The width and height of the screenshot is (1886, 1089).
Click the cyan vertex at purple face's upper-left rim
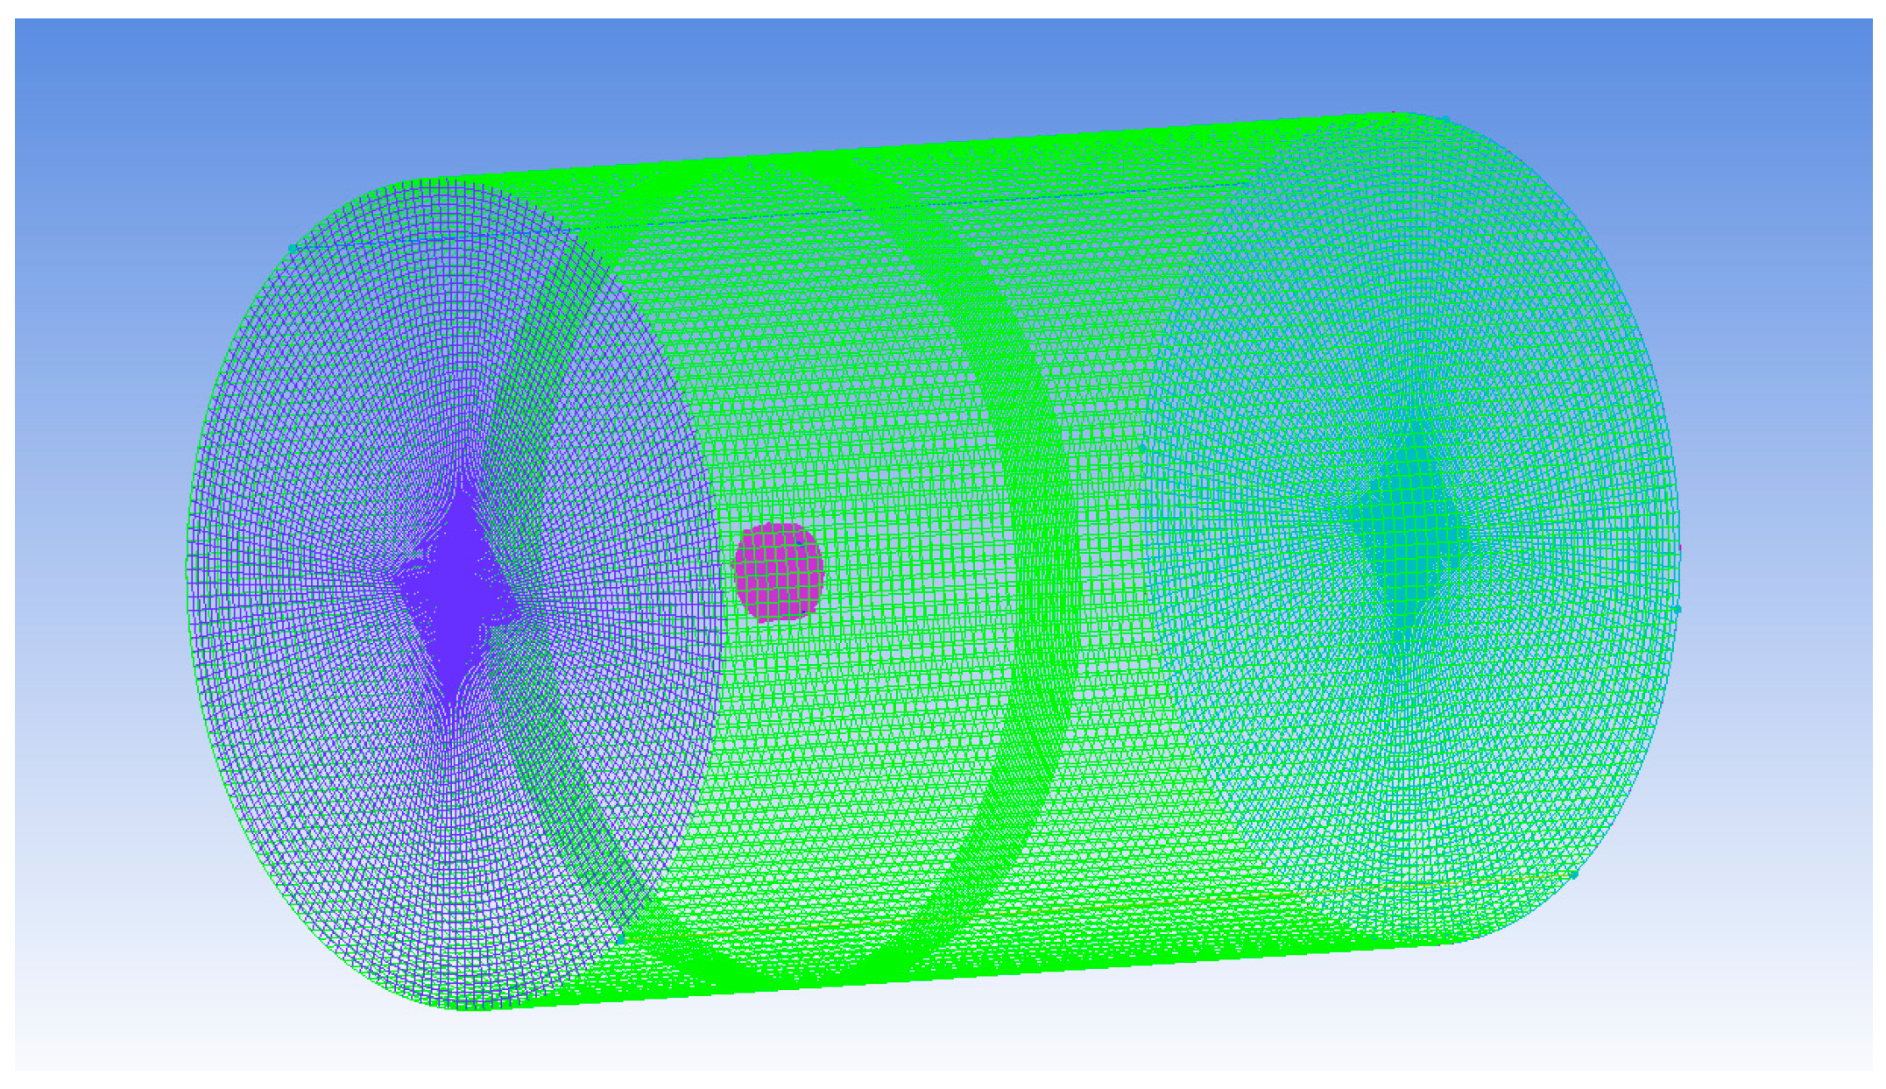coord(293,248)
